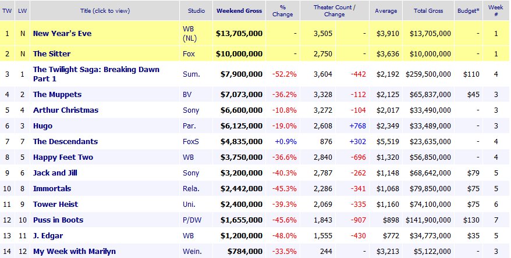Select the Sony studio for Jack and Jill
The width and height of the screenshot is (511, 258).
(191, 173)
